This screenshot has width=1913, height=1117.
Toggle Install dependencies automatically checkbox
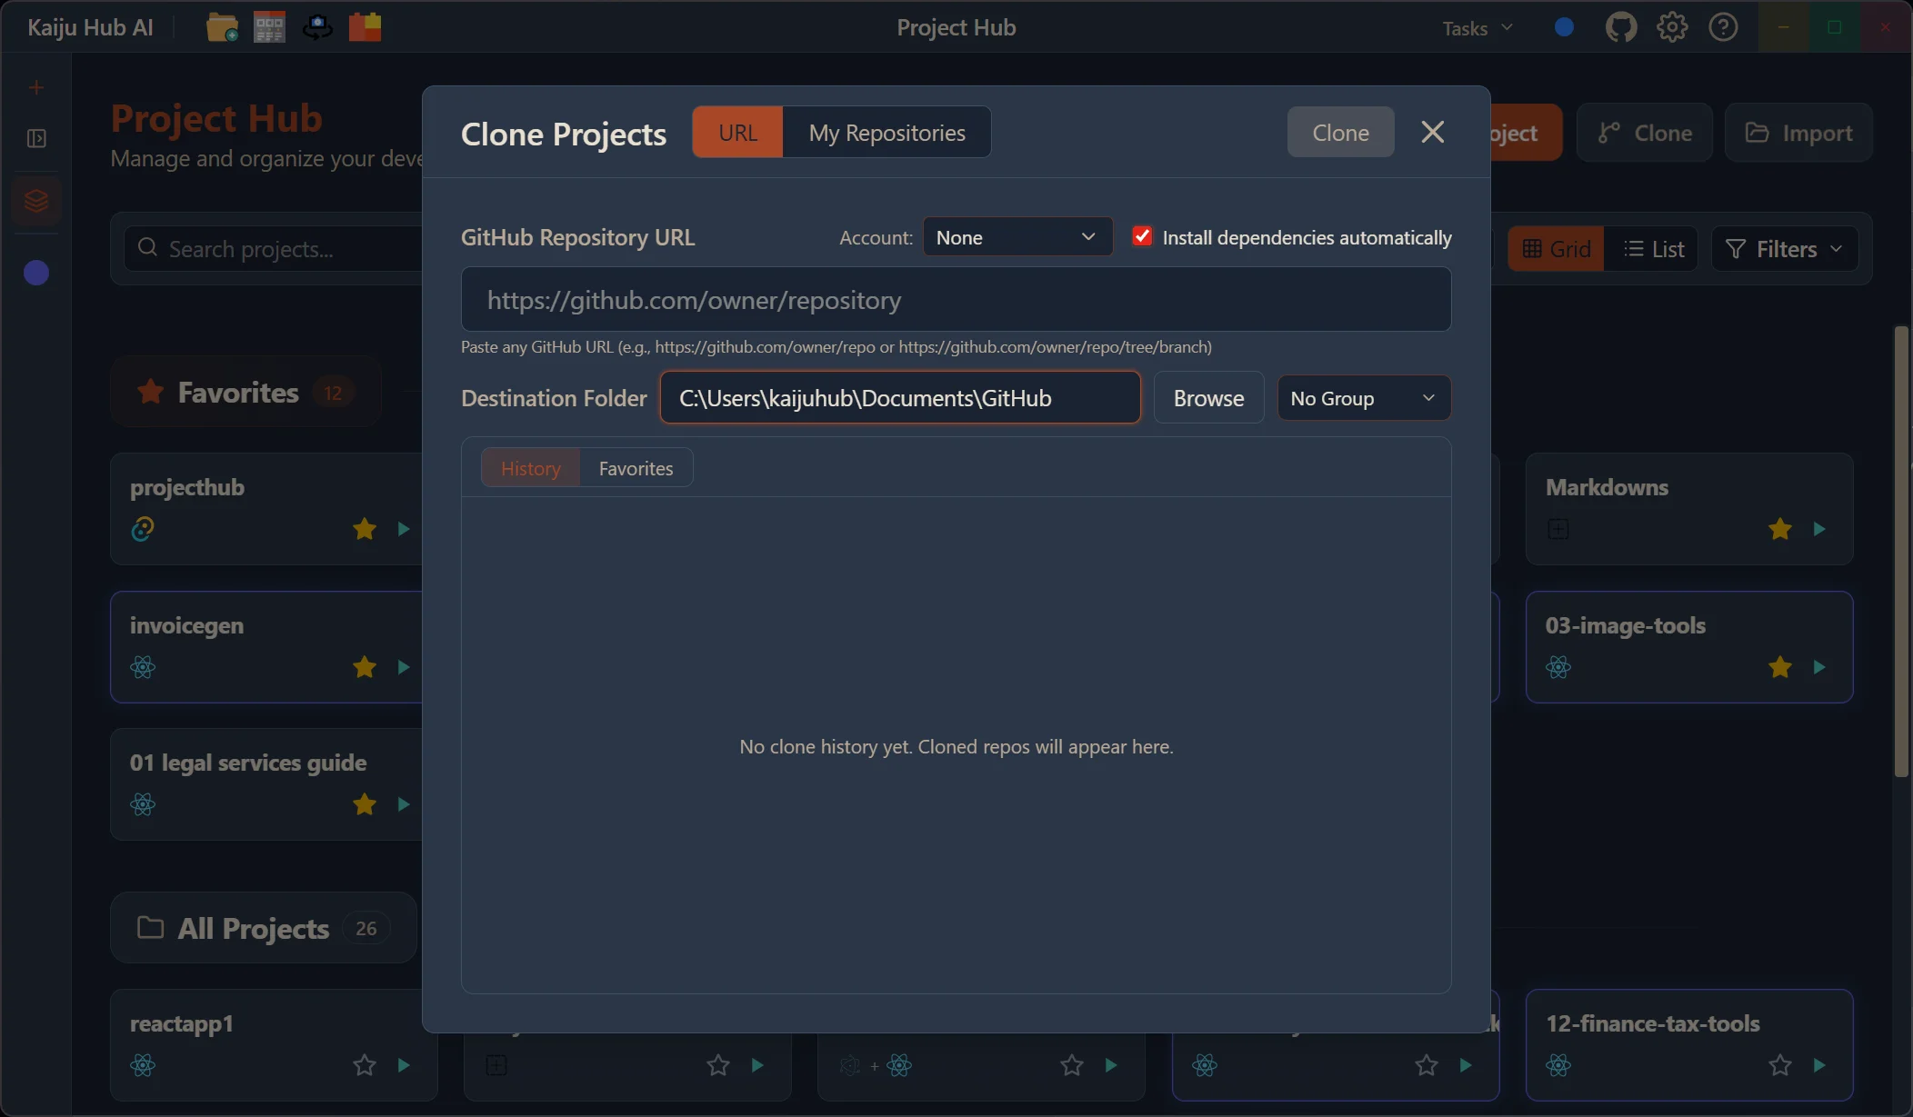coord(1142,236)
